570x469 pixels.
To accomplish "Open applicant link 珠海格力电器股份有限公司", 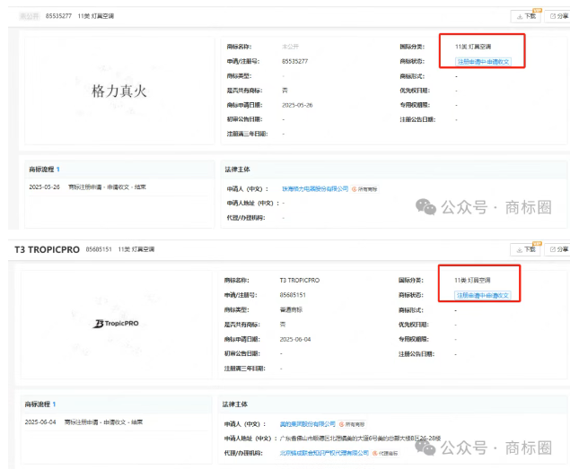I will click(313, 189).
